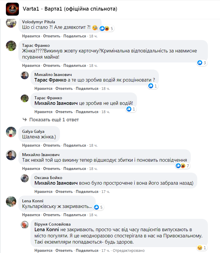The height and width of the screenshot is (253, 220).
Task: Click the like reaction icon on Volodymyr Pitula's comment
Action: click(102, 29)
